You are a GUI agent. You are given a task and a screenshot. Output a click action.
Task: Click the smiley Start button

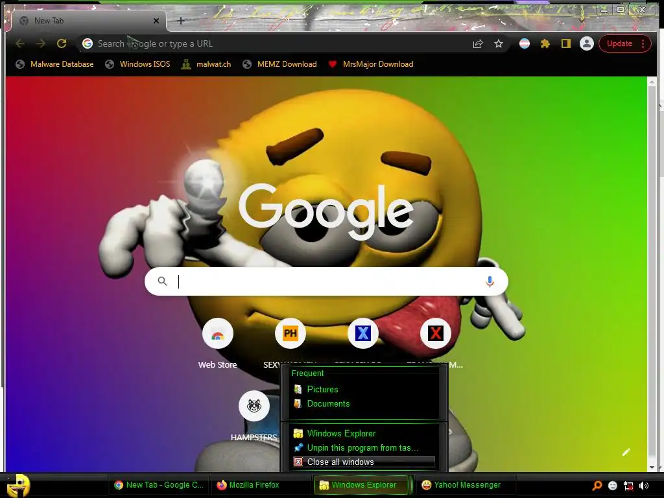point(18,485)
